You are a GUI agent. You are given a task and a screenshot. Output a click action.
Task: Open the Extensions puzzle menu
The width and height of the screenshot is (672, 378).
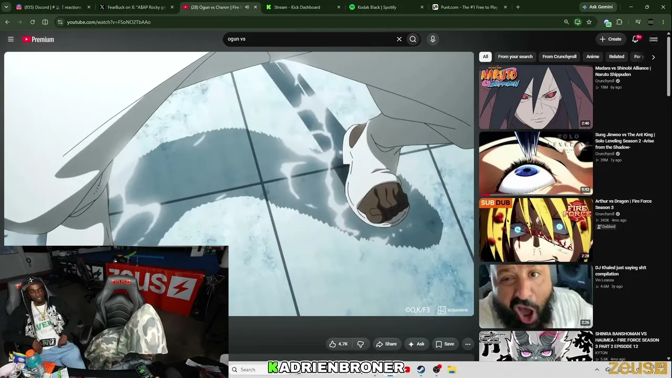pos(619,22)
